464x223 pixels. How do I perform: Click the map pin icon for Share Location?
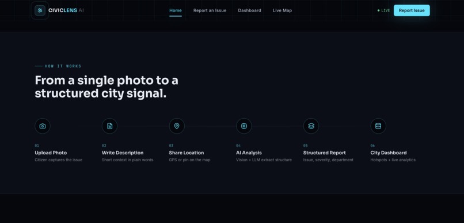click(177, 126)
